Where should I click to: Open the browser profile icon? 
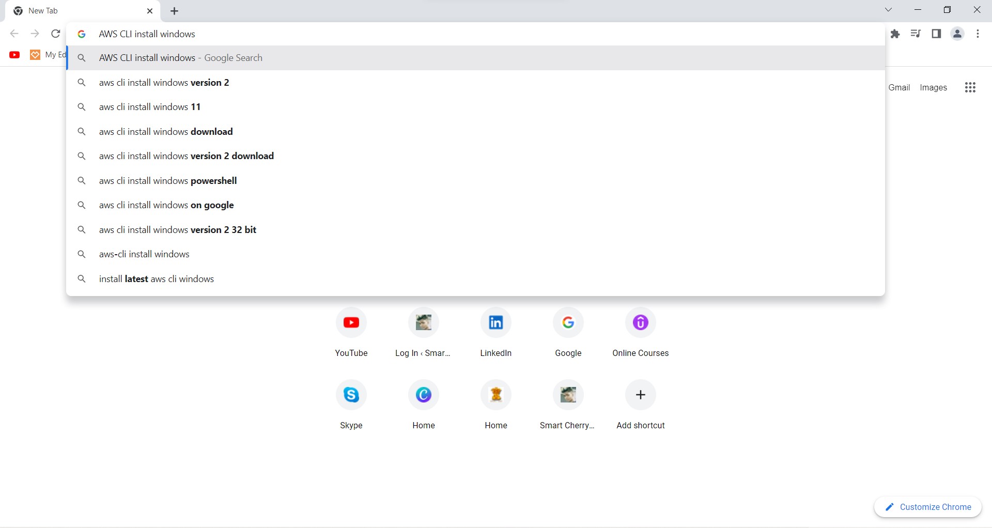pyautogui.click(x=957, y=33)
